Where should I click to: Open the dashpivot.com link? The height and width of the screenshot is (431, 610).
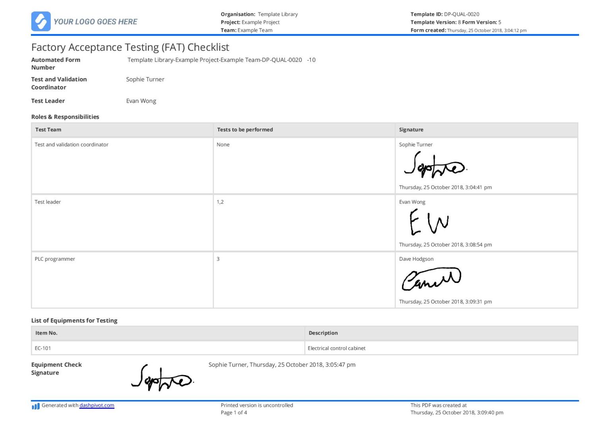97,405
